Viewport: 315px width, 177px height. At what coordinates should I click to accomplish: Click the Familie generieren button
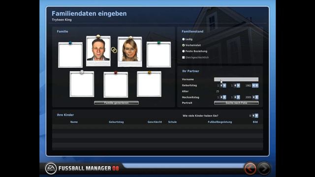click(116, 103)
